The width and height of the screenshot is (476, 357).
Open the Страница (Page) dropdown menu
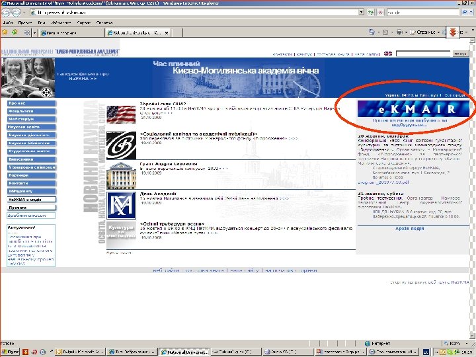tap(425, 32)
